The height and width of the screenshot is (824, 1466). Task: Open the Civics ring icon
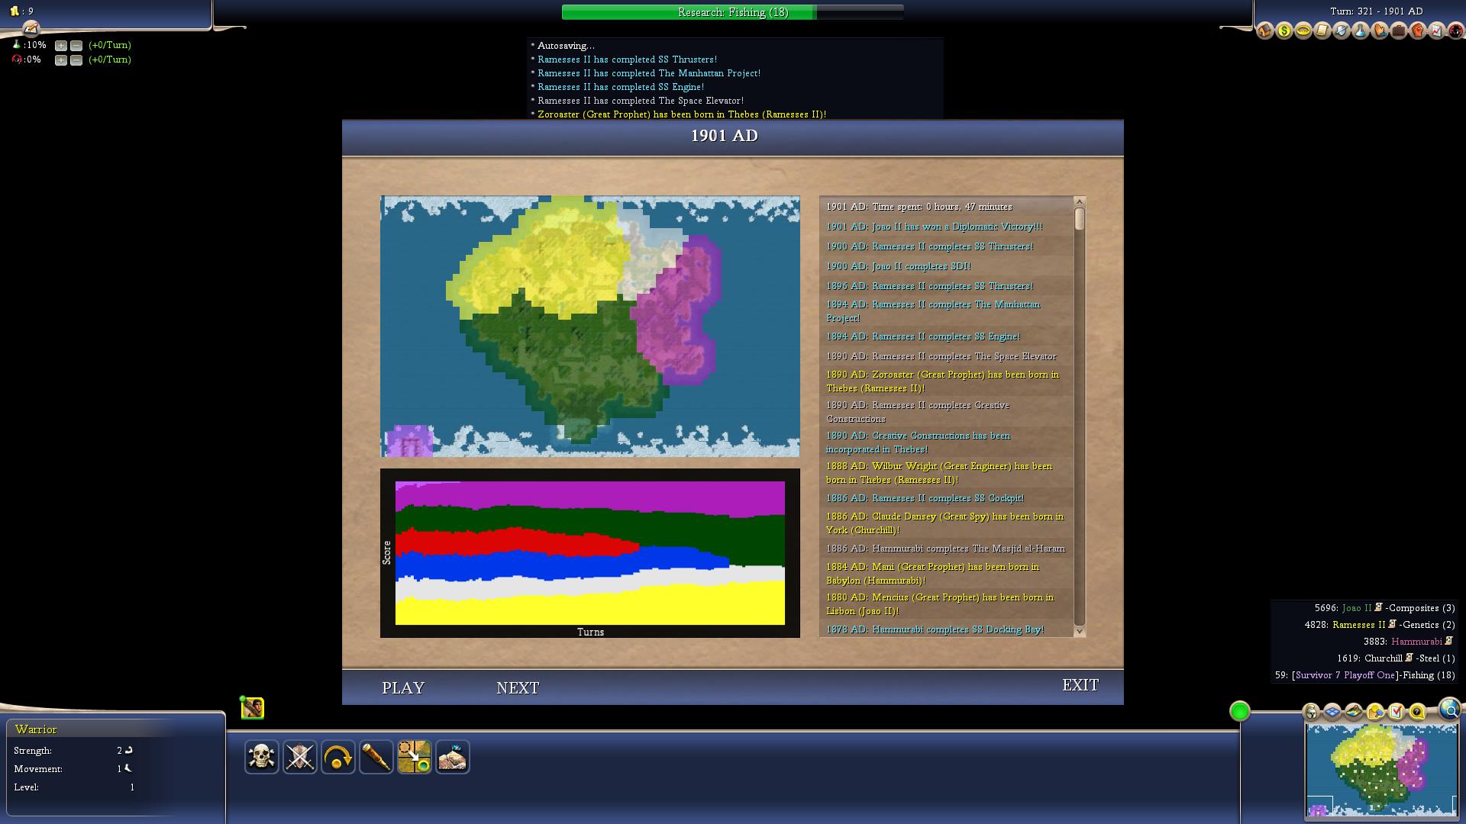(1303, 31)
